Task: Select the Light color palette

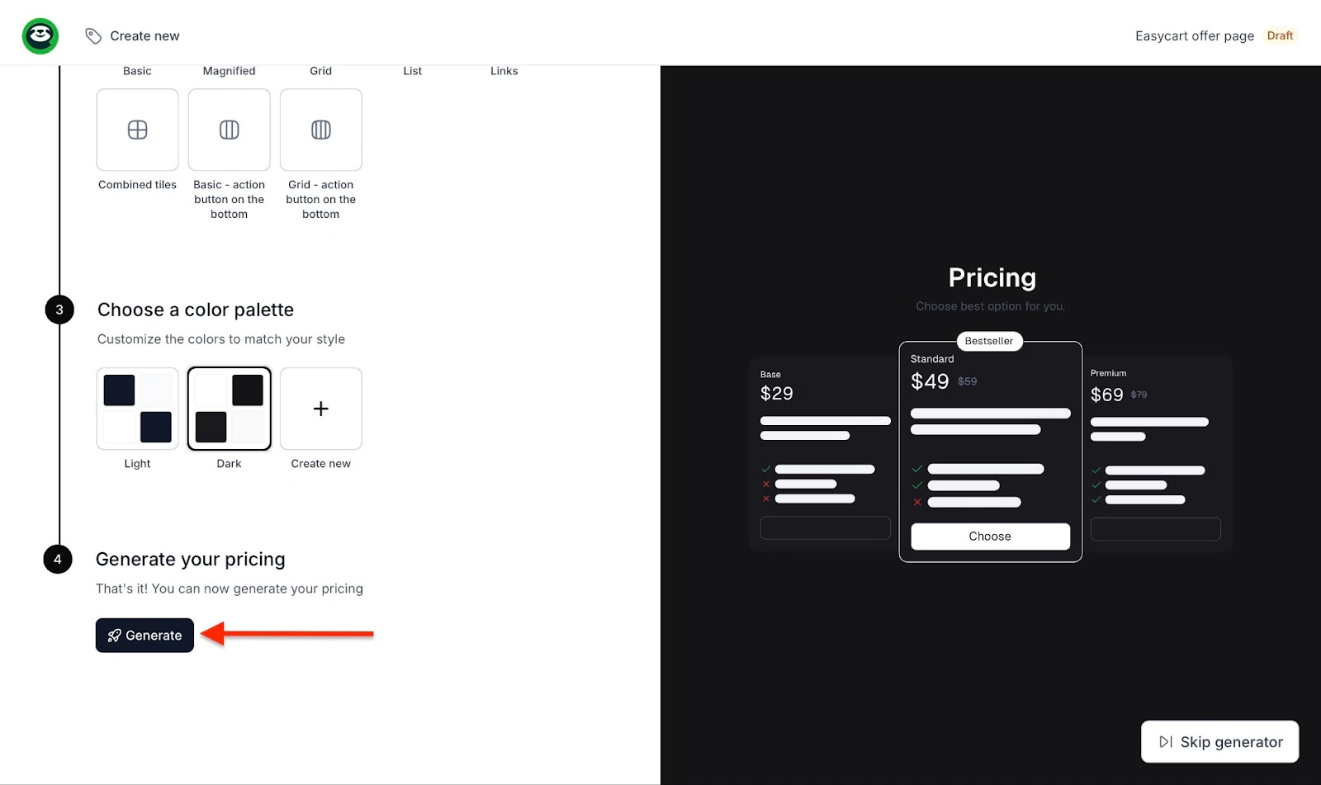Action: tap(138, 409)
